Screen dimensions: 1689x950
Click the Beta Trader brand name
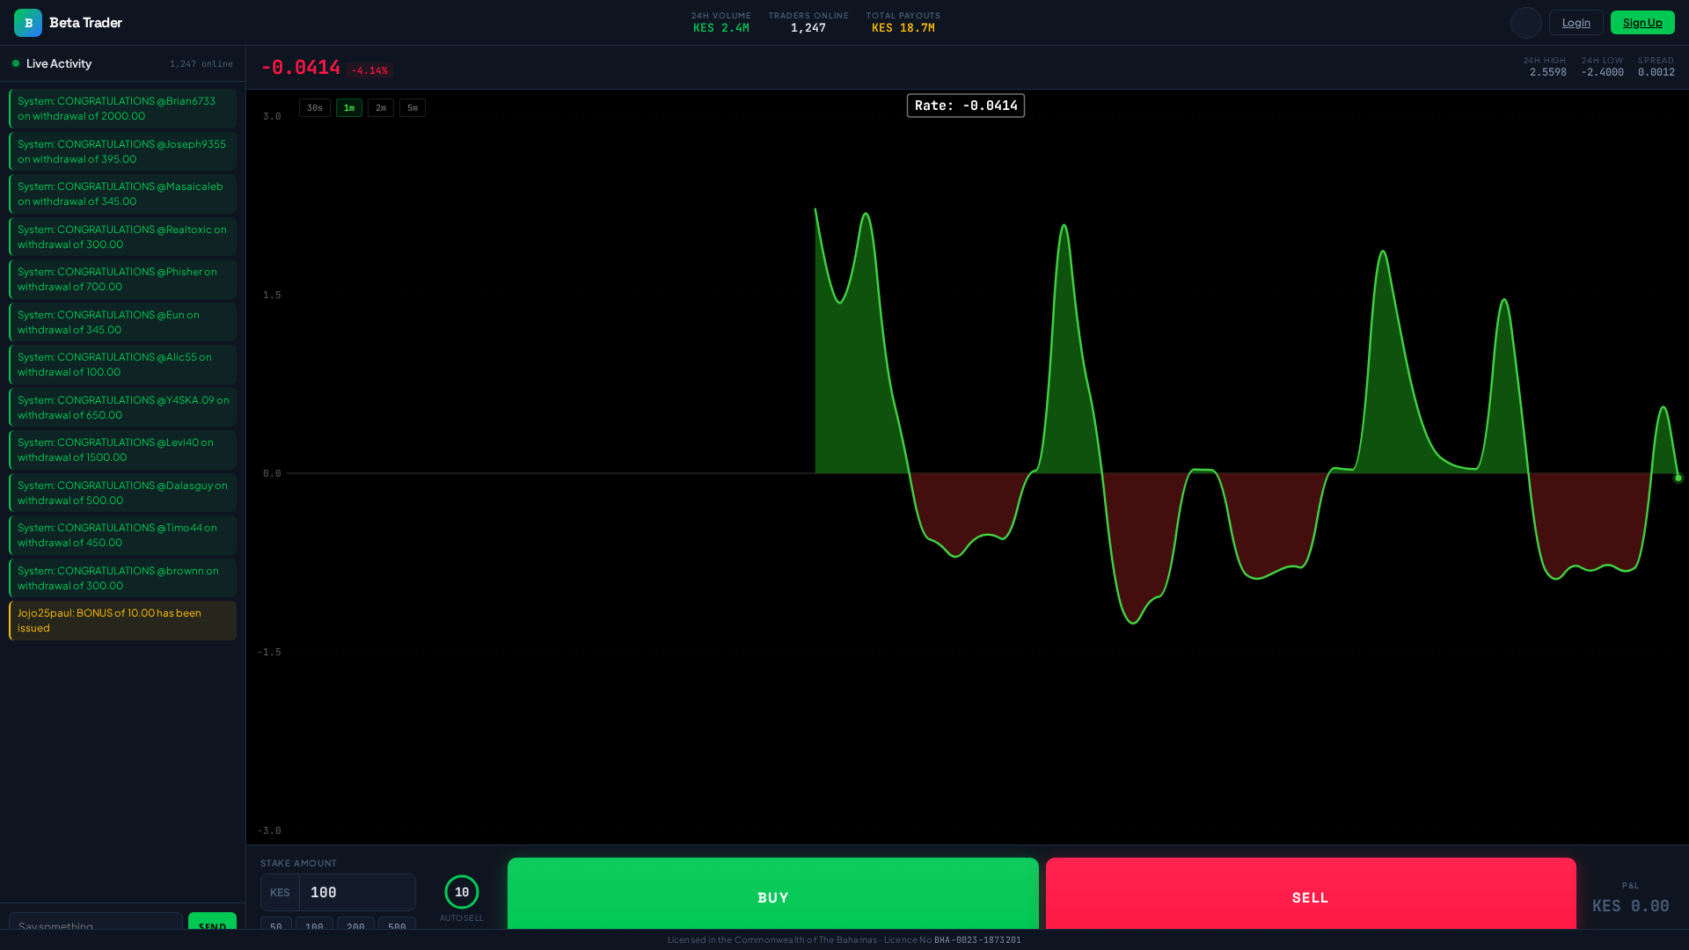[85, 23]
